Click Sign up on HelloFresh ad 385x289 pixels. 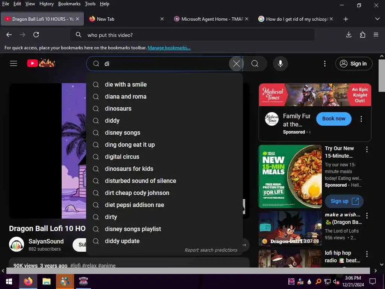point(344,201)
